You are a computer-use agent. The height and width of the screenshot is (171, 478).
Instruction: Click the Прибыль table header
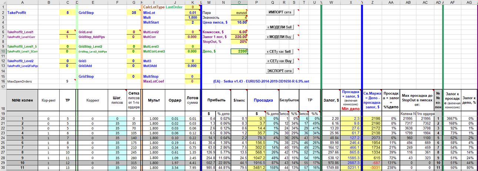click(216, 100)
